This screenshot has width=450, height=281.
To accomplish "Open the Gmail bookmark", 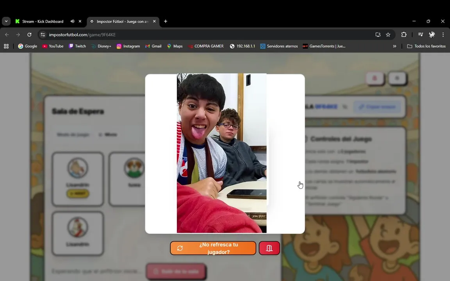I will 153,46.
